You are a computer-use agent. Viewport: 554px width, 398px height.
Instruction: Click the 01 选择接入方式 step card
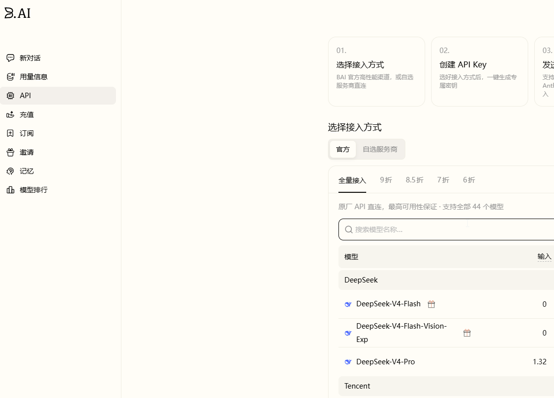(376, 71)
